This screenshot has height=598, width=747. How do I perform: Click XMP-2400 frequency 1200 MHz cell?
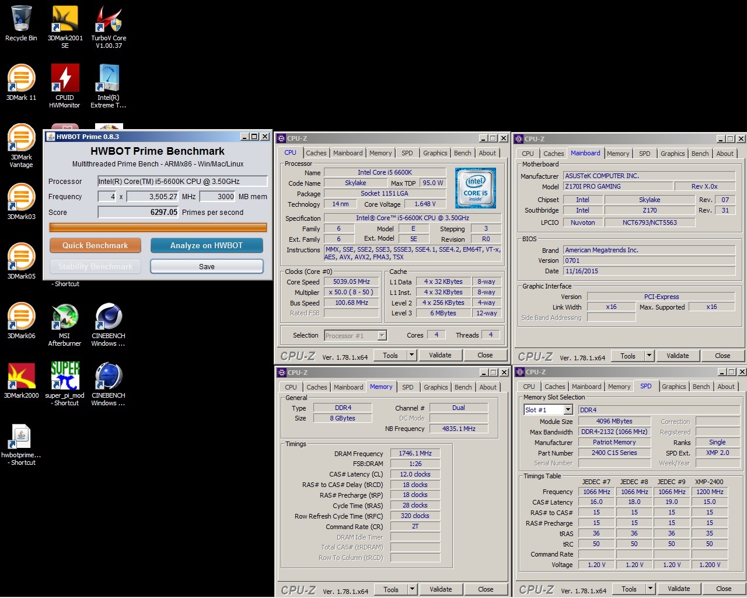click(710, 492)
